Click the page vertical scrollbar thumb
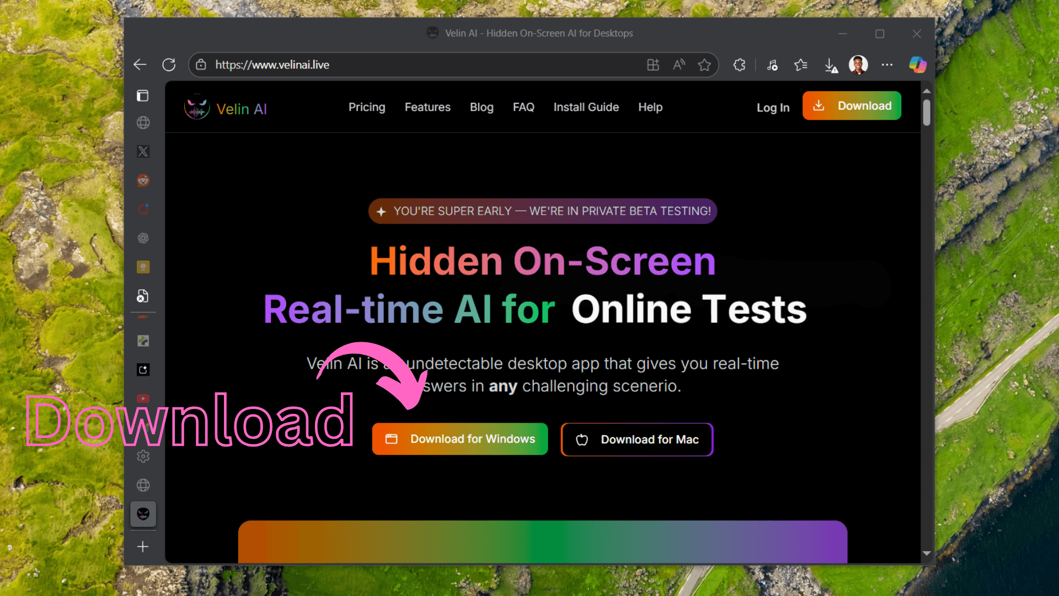 pos(927,112)
